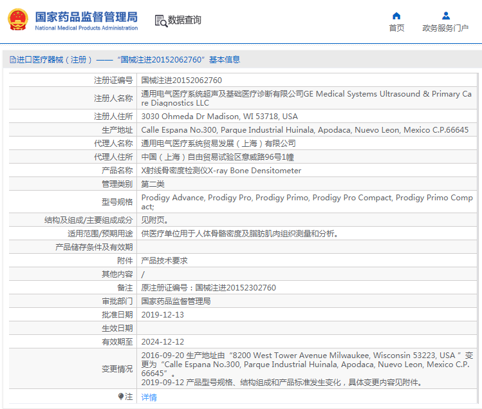Click the 批准日期 label
The width and height of the screenshot is (482, 409).
[x=117, y=315]
